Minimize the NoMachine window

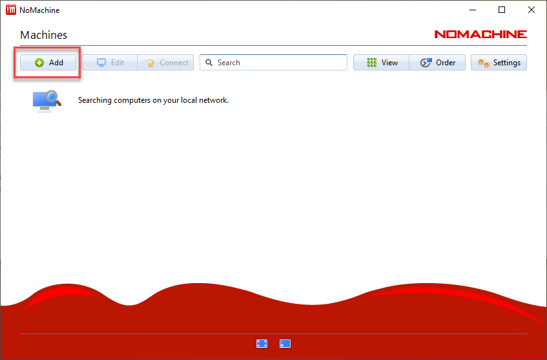(x=473, y=10)
